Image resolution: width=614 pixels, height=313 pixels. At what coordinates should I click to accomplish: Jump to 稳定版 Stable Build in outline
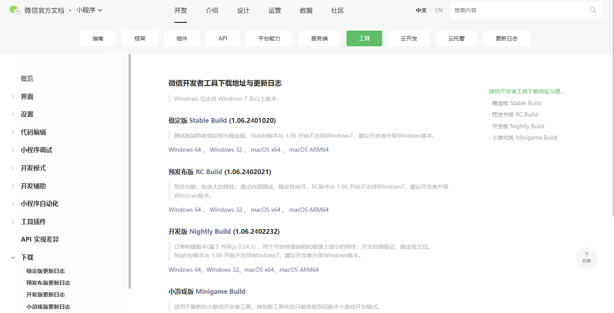pyautogui.click(x=516, y=103)
